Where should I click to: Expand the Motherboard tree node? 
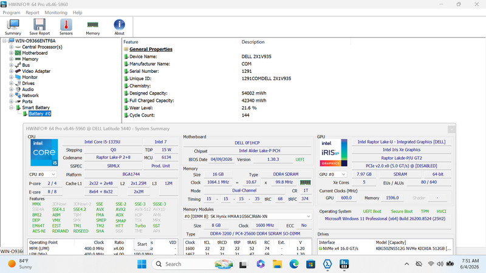11,53
